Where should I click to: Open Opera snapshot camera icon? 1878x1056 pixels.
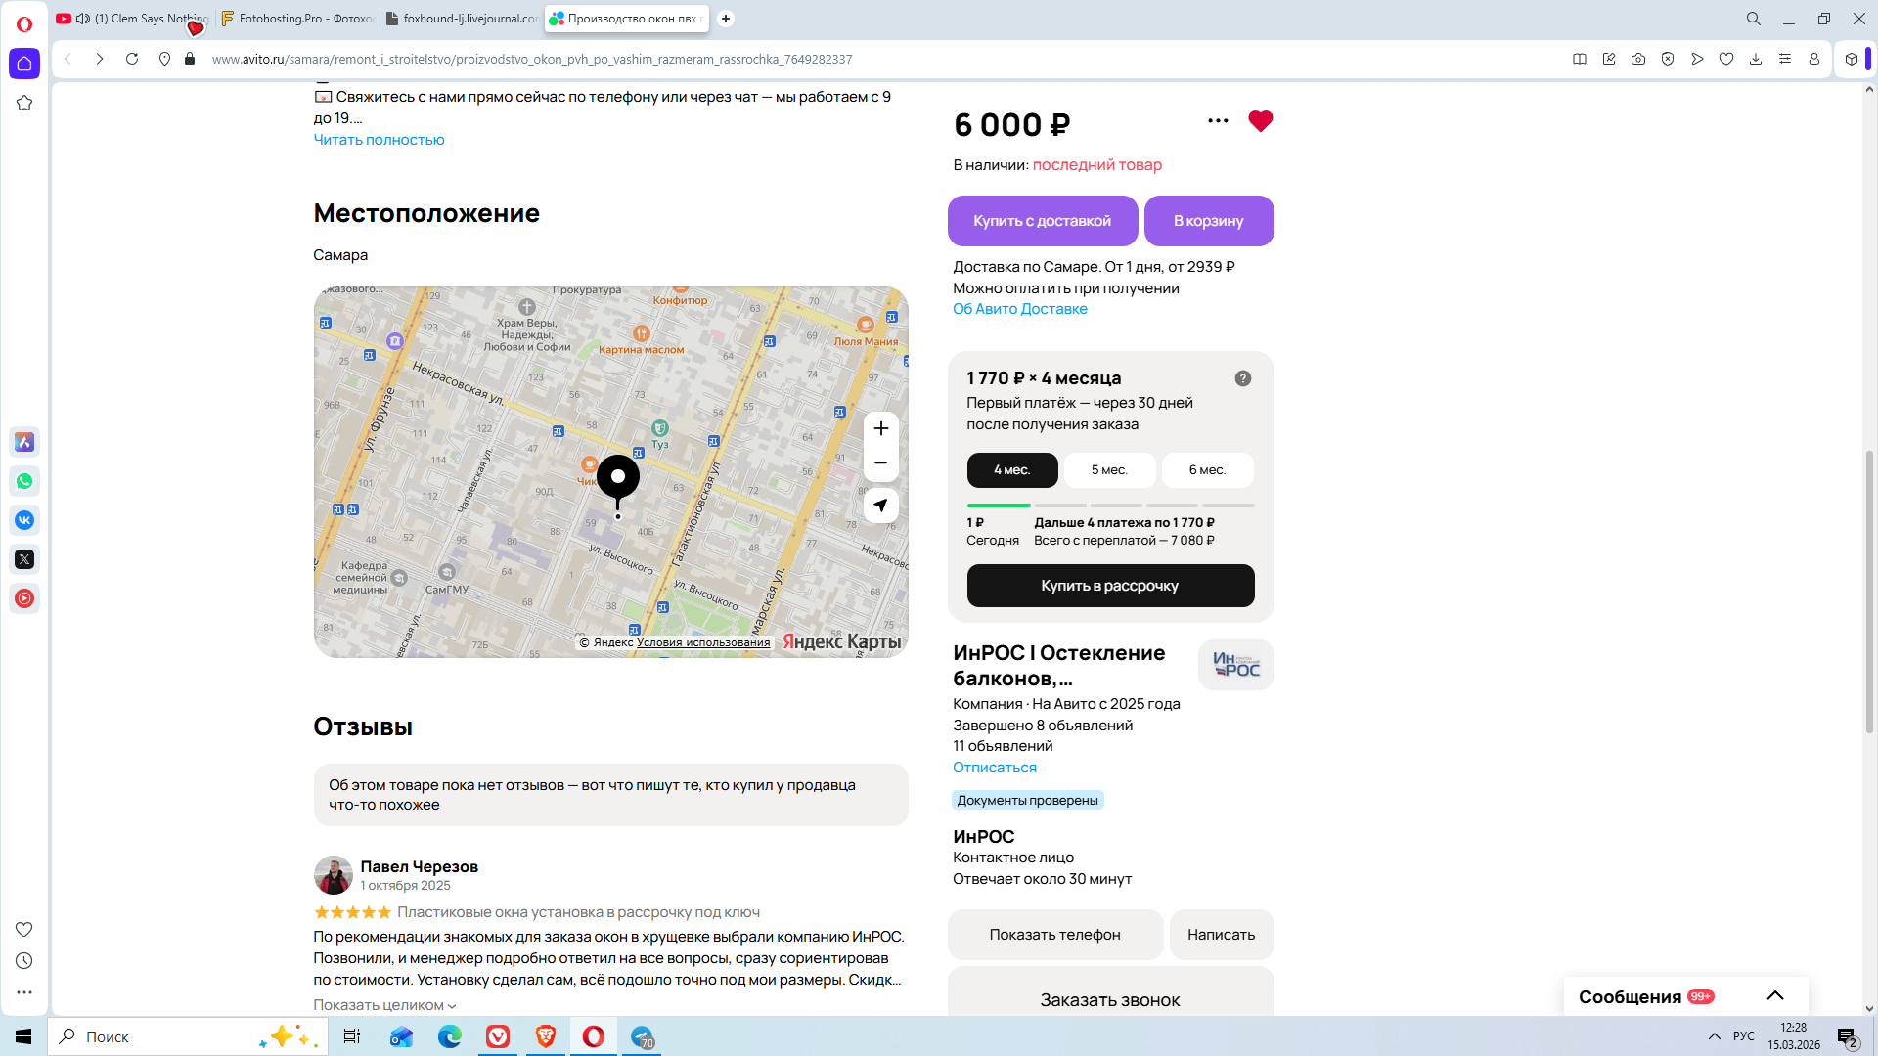click(x=1637, y=59)
